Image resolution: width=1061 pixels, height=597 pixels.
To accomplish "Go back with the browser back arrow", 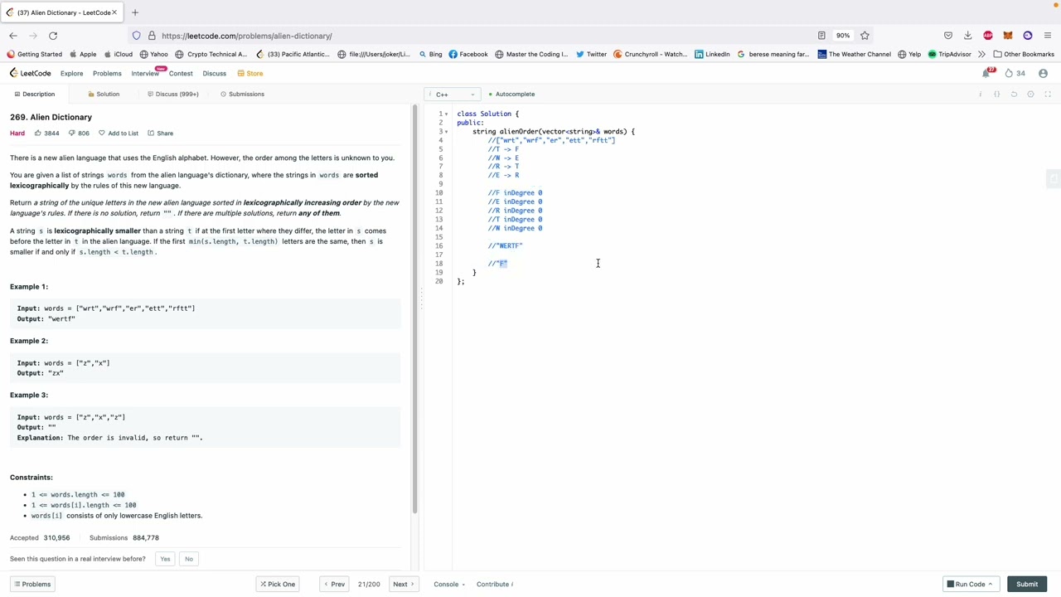I will (x=13, y=36).
